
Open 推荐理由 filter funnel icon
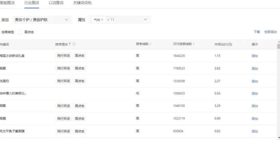tap(70, 44)
